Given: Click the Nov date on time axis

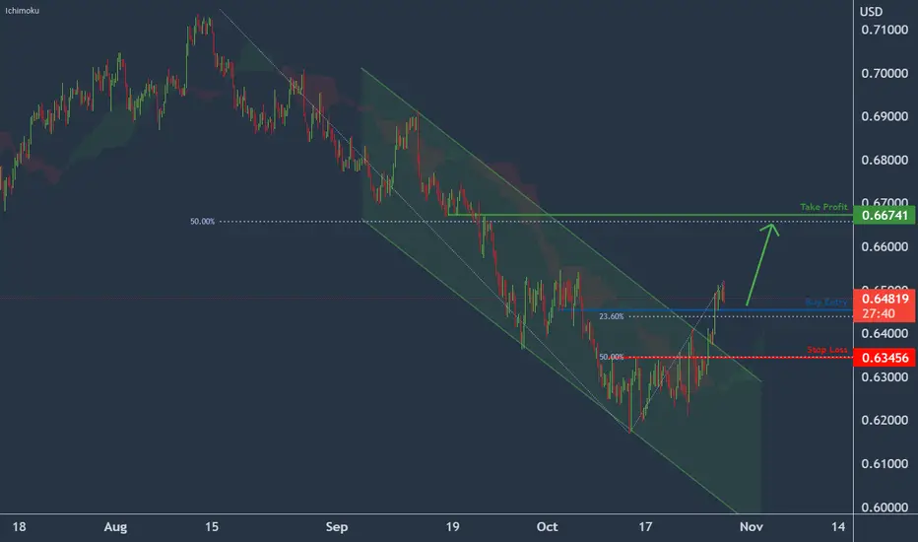Looking at the screenshot, I should tap(752, 527).
